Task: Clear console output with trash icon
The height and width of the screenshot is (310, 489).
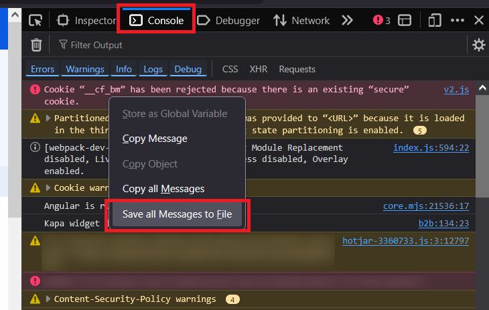Action: [36, 45]
